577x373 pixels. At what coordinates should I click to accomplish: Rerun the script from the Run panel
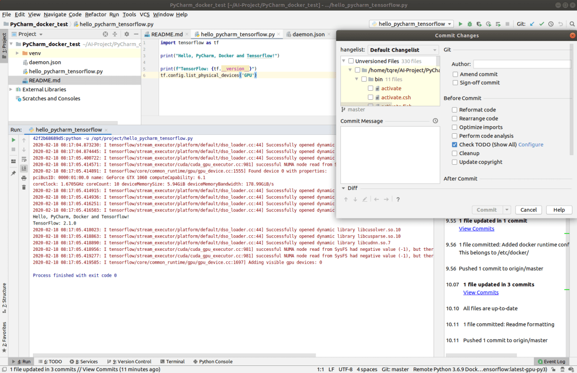(x=15, y=140)
